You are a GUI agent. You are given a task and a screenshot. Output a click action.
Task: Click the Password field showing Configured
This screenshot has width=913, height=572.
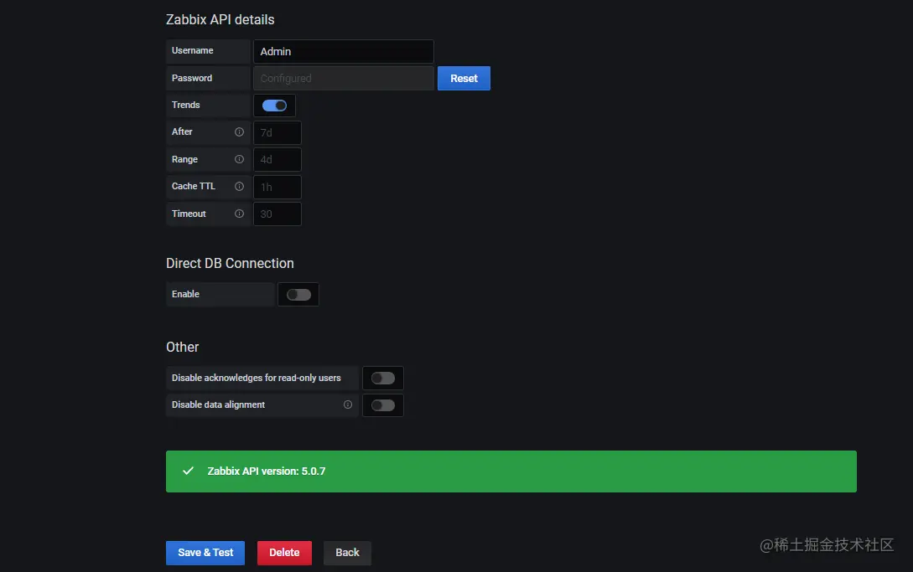click(344, 78)
